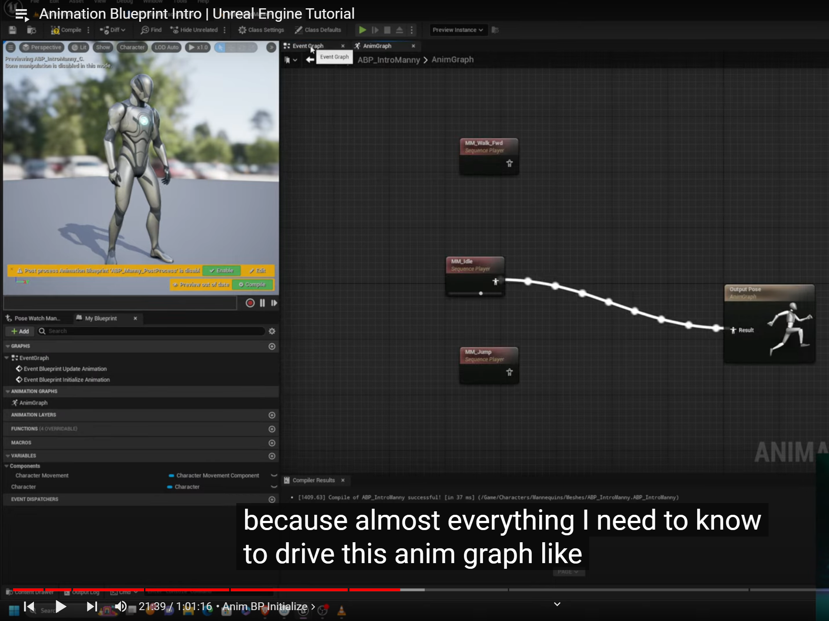
Task: Add a new function
Action: click(272, 429)
